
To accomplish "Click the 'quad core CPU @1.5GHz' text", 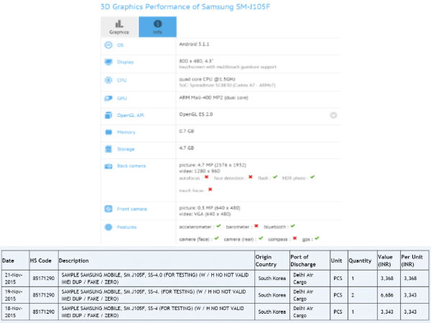I will pyautogui.click(x=207, y=79).
